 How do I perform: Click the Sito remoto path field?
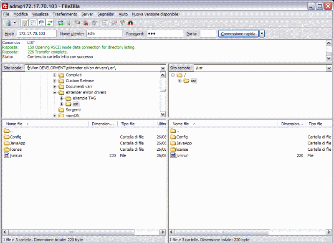[260, 68]
